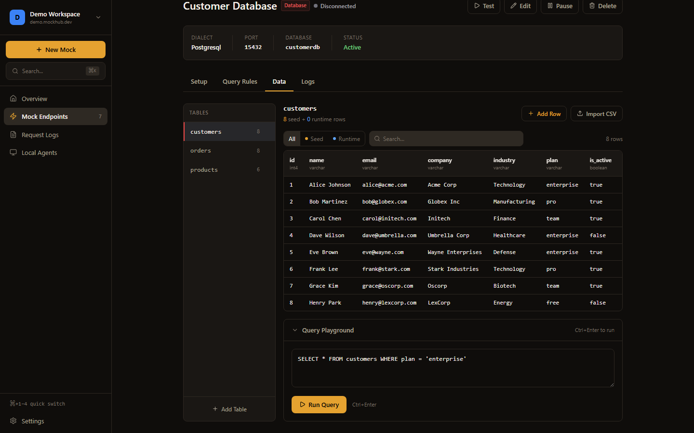Viewport: 694px width, 433px height.
Task: Delete the database using trash icon
Action: pyautogui.click(x=602, y=6)
